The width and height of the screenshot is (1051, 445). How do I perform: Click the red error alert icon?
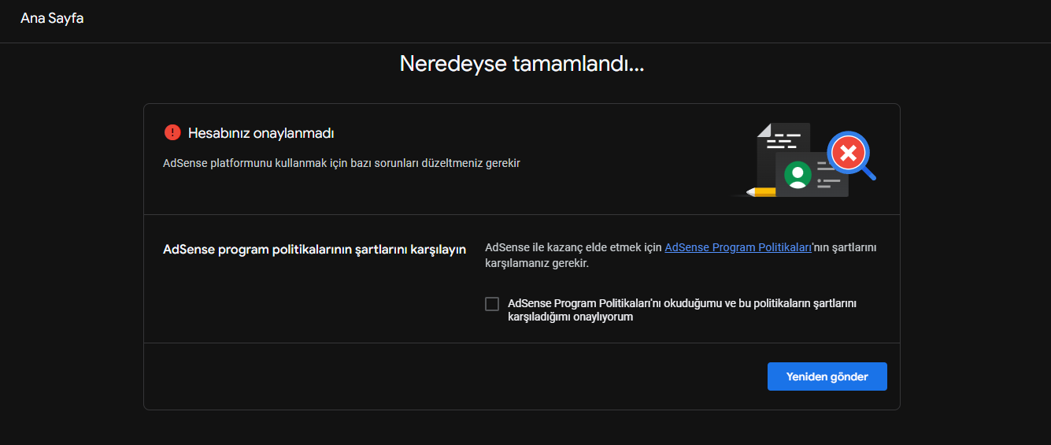point(172,133)
